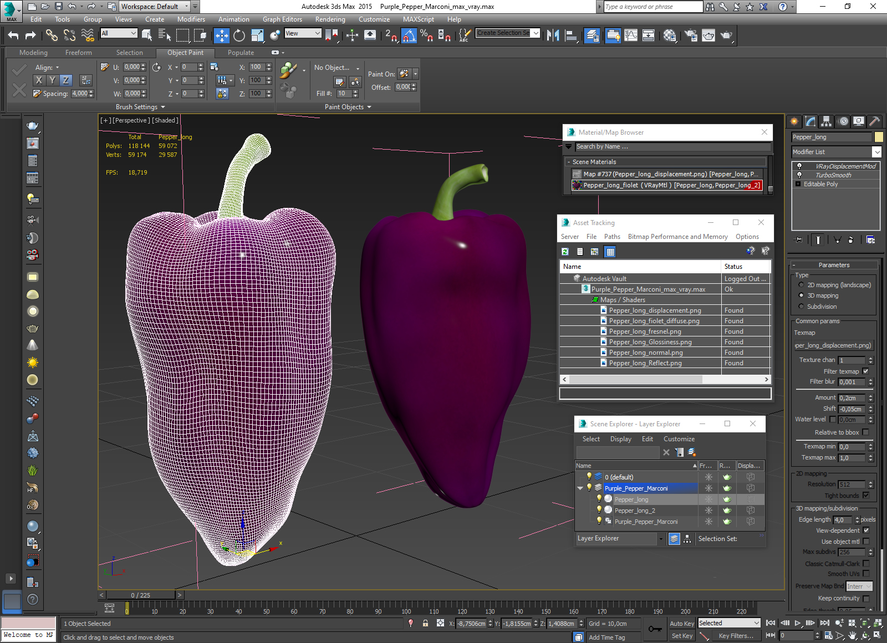Enable the Water level checkbox
Viewport: 887px width, 643px height.
pyautogui.click(x=833, y=419)
